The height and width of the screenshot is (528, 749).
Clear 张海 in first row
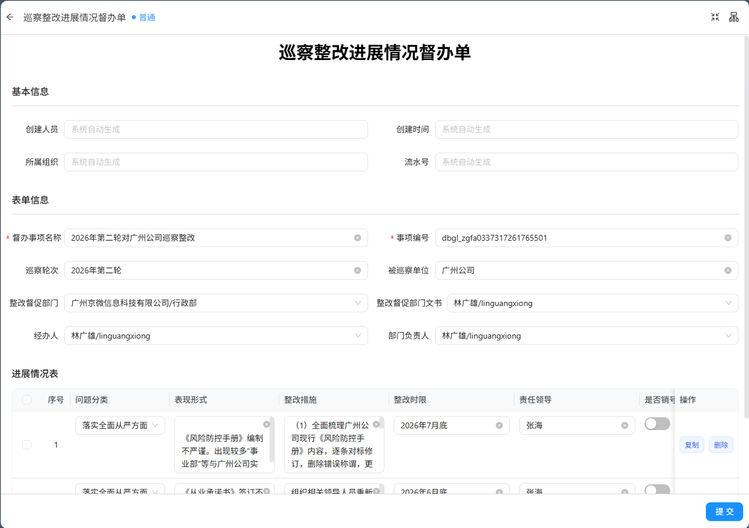pyautogui.click(x=625, y=425)
